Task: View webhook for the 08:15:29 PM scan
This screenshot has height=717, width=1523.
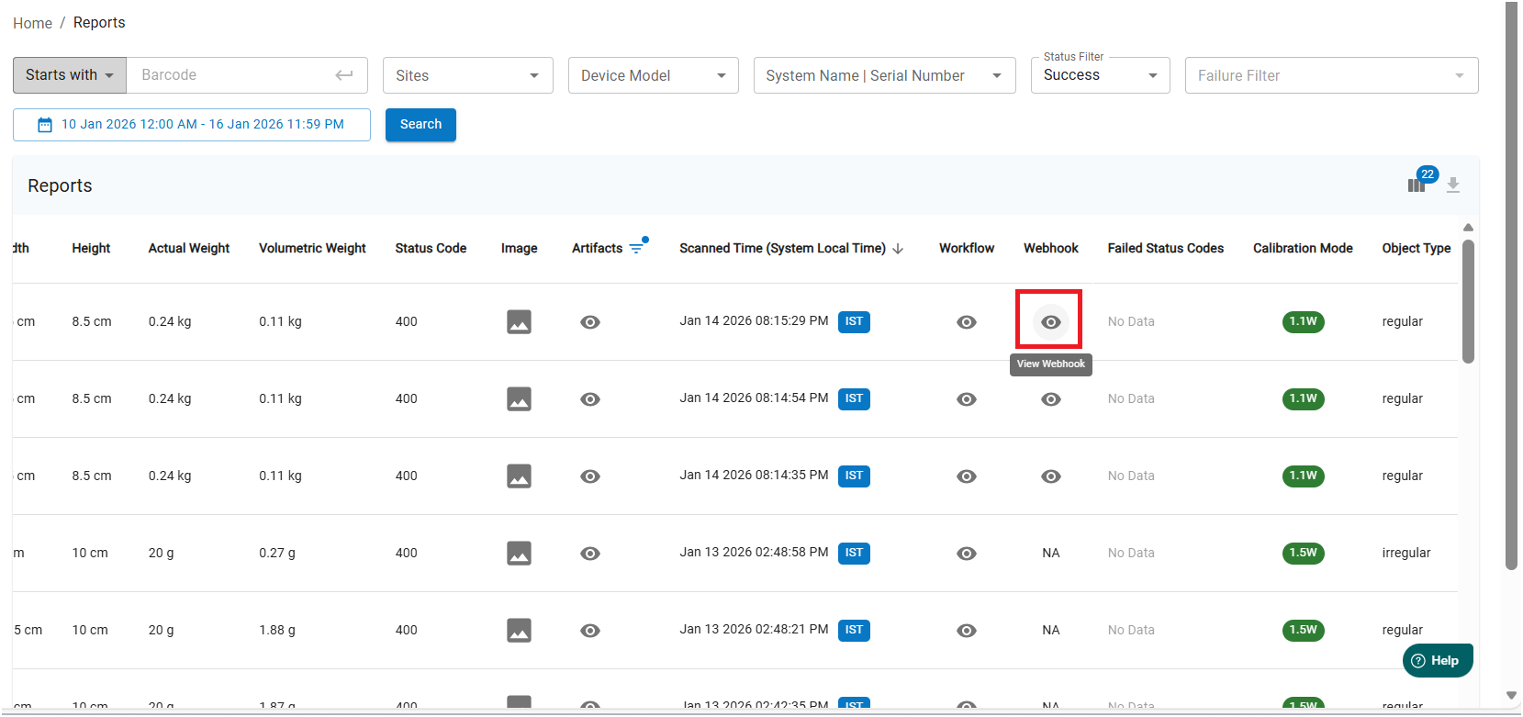Action: pyautogui.click(x=1051, y=322)
